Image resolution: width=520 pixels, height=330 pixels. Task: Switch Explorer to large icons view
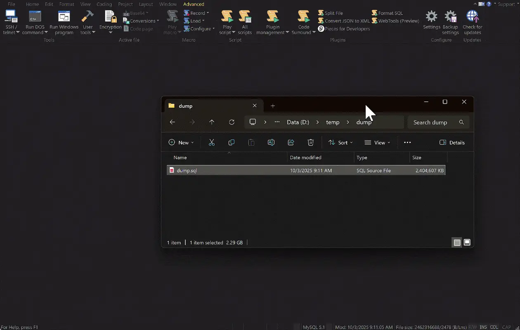[x=467, y=243]
